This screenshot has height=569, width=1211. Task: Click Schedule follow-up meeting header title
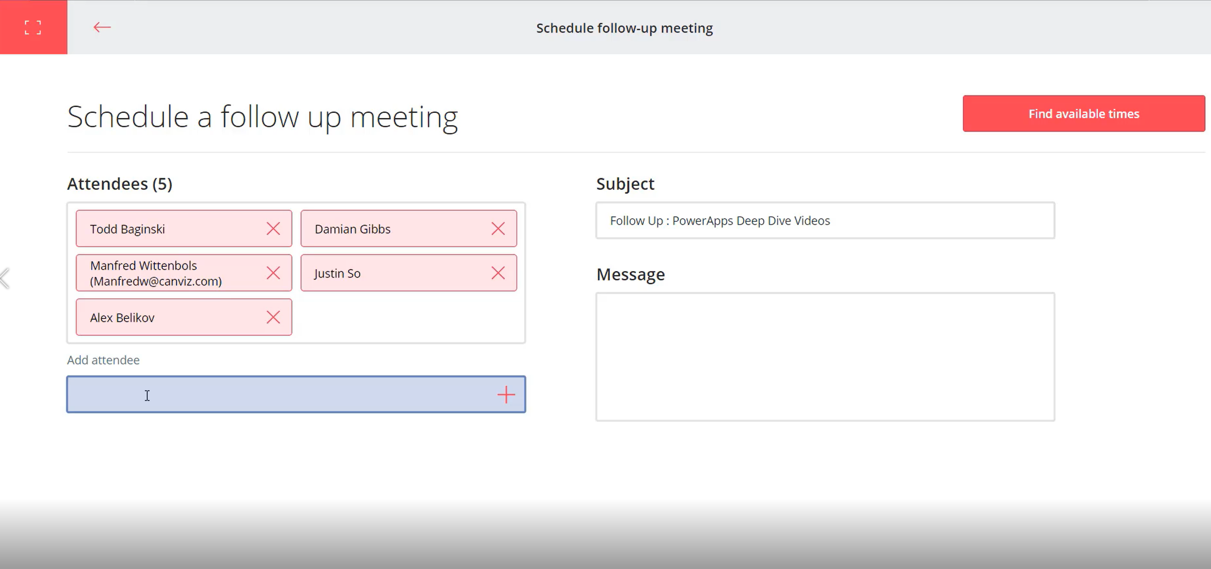coord(624,28)
